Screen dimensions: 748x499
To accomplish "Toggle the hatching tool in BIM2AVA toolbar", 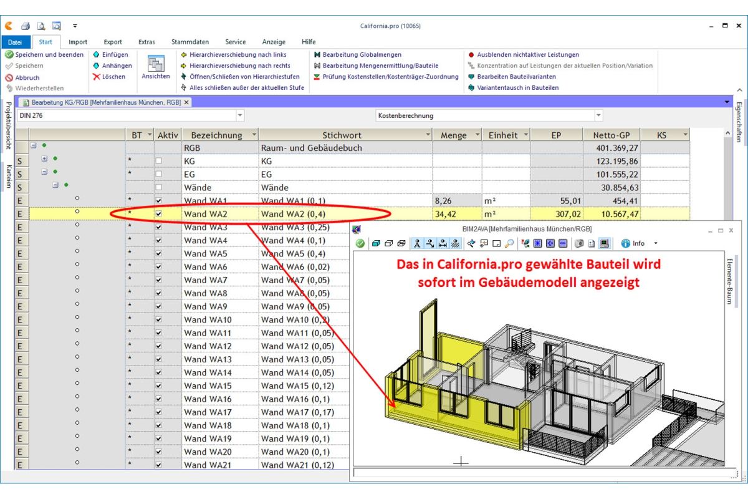I will [x=455, y=243].
